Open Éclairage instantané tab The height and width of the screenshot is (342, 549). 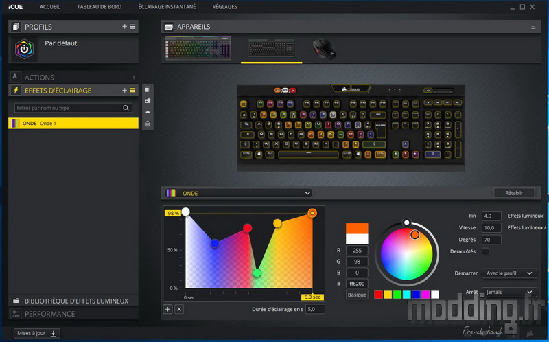[x=167, y=7]
